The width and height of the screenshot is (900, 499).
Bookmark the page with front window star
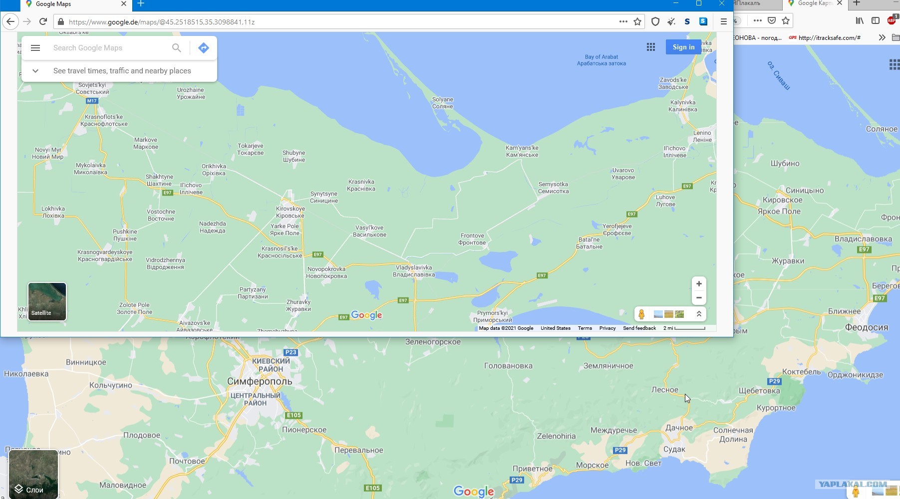point(637,21)
